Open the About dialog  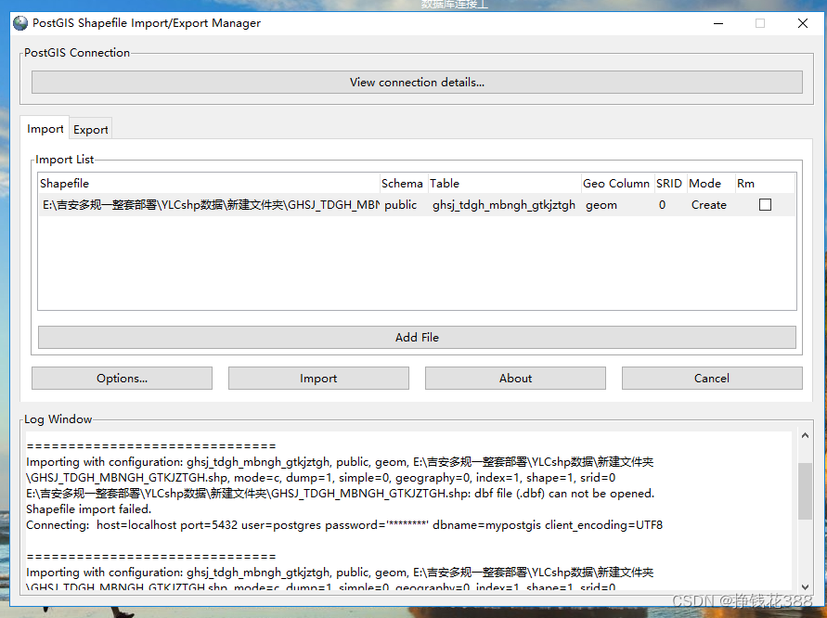click(515, 378)
